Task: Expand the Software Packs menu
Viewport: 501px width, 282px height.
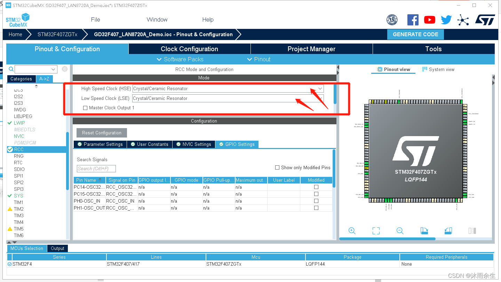Action: [x=180, y=59]
